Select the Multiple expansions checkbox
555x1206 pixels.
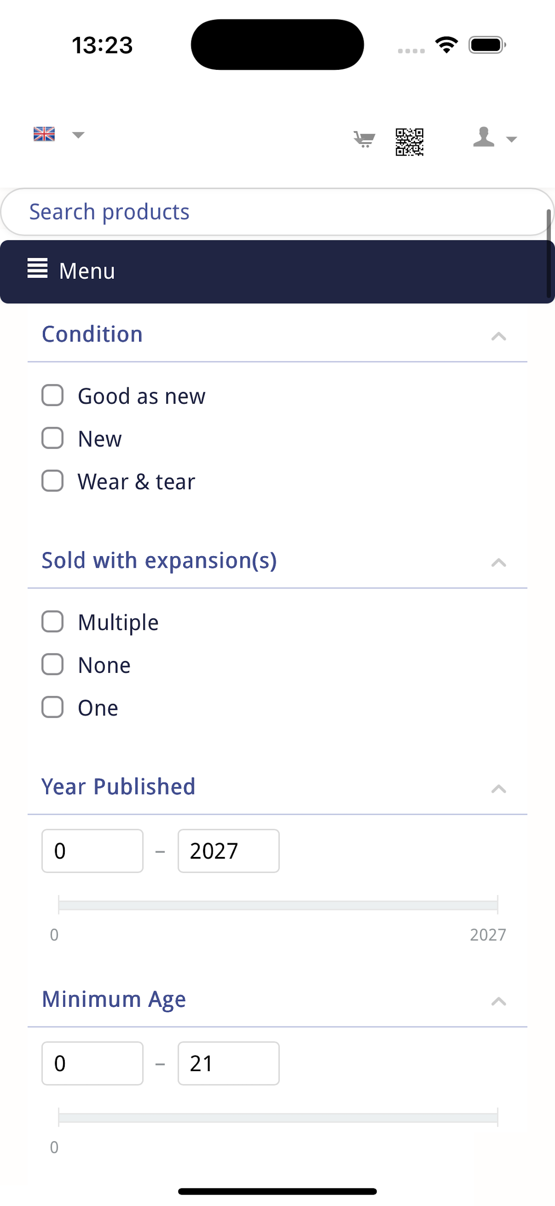point(53,622)
